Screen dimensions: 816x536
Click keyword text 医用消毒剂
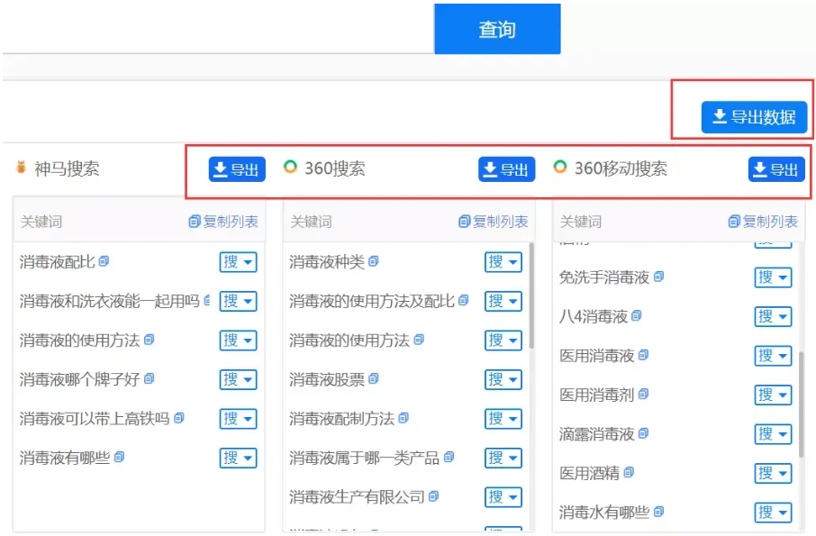(x=597, y=395)
